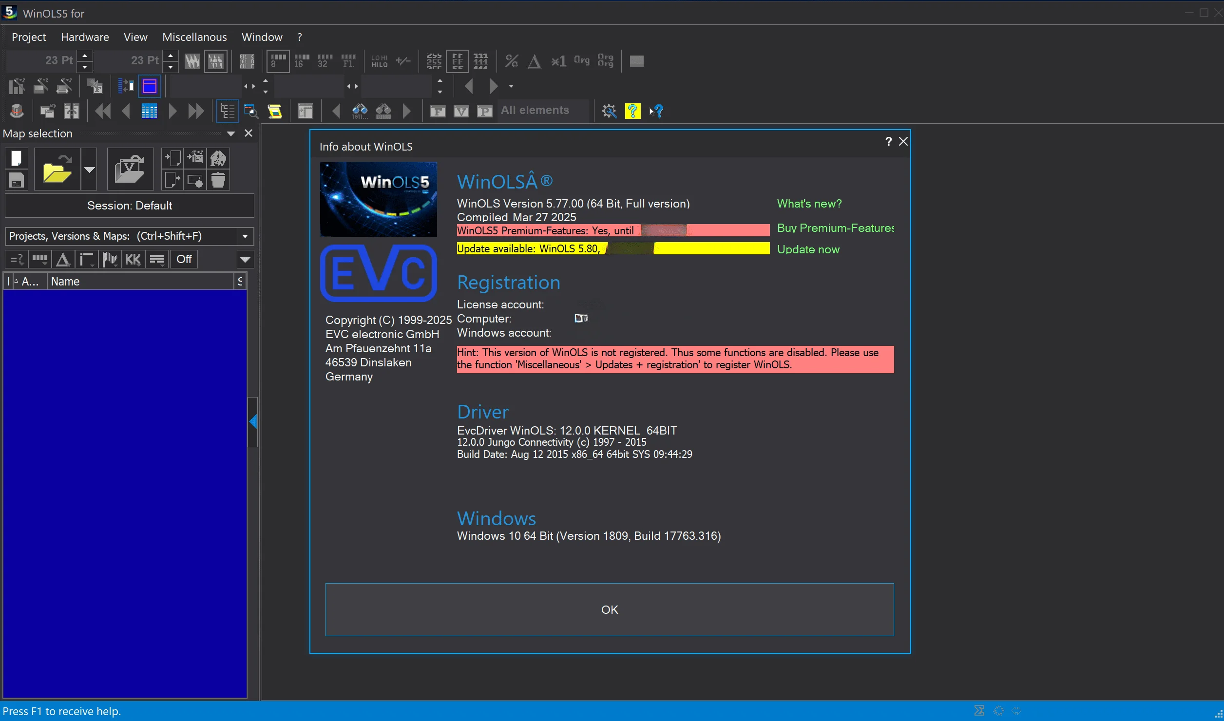Open the Project menu

[29, 37]
